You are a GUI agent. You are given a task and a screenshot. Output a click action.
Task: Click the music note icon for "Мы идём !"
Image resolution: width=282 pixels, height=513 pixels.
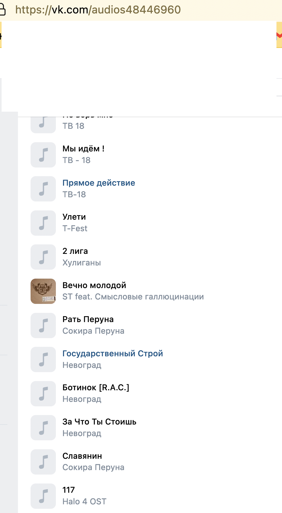(43, 155)
